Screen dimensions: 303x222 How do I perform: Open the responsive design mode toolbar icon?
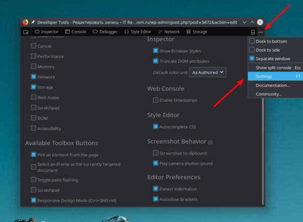point(253,32)
